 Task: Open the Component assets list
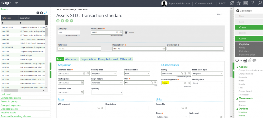point(11,98)
